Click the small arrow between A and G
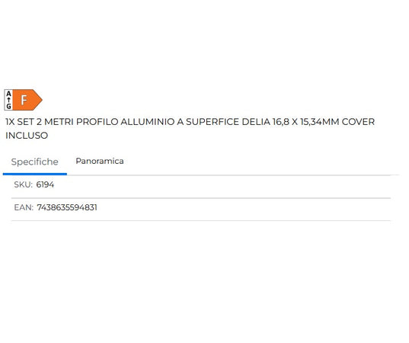Screen dimensions: 409x343 (8, 100)
